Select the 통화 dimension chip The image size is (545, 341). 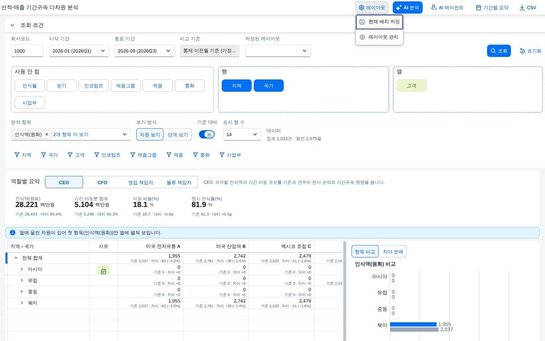[190, 85]
